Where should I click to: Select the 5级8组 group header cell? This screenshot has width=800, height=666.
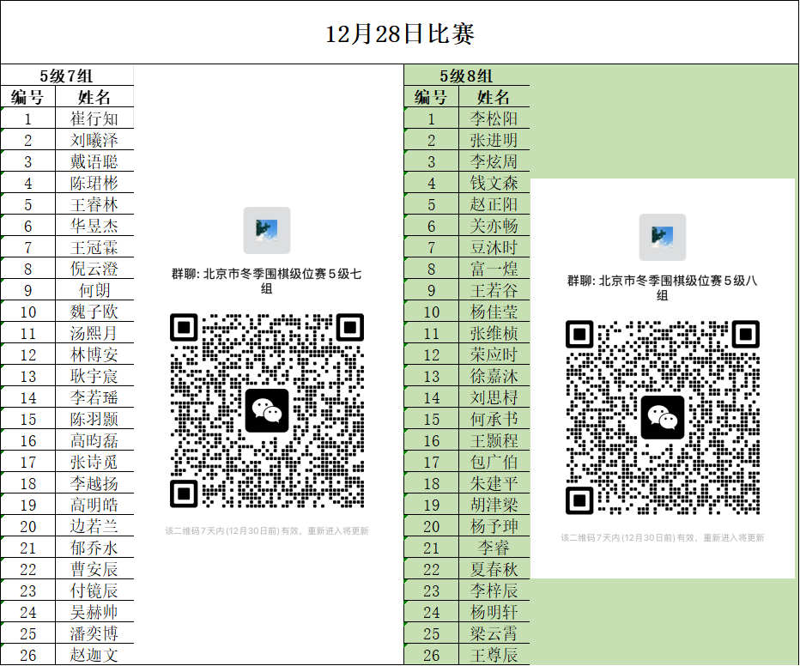466,76
